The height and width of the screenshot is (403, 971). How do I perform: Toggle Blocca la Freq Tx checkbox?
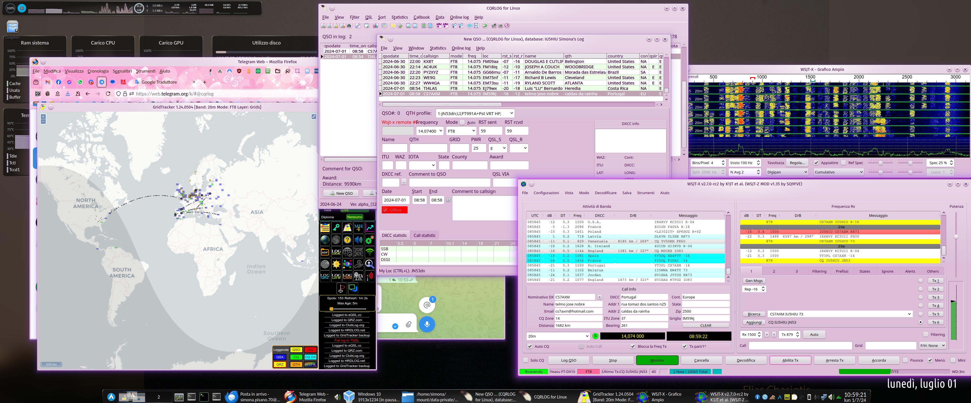[x=633, y=346]
